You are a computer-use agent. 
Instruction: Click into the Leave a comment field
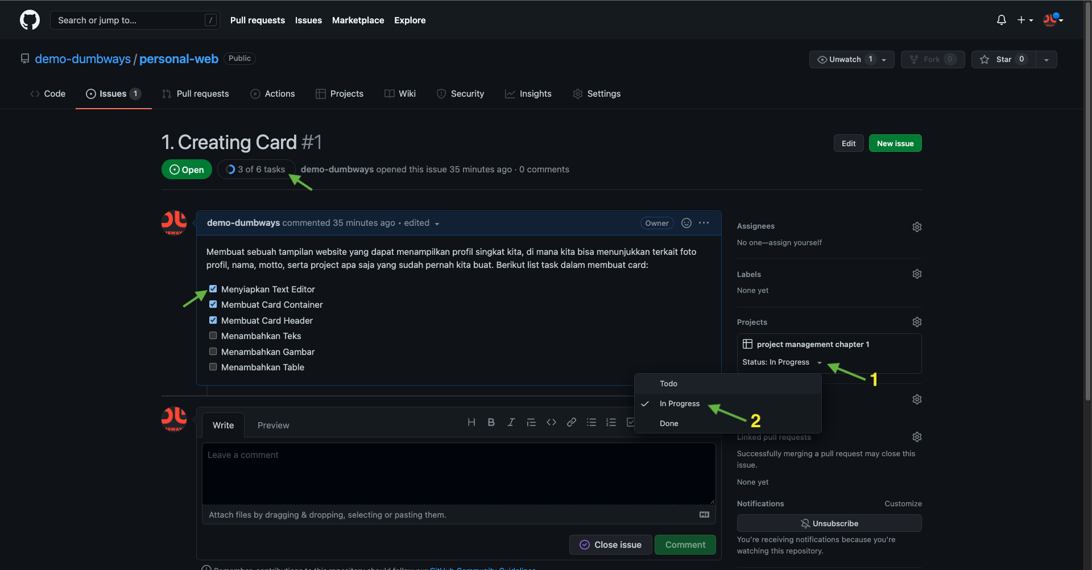tap(458, 473)
